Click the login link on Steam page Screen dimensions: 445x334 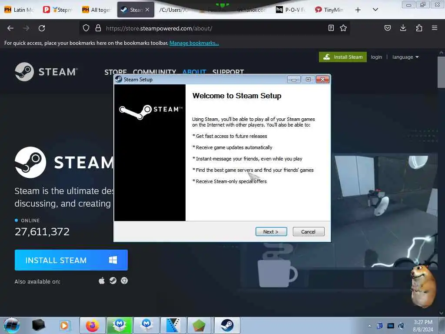[376, 57]
